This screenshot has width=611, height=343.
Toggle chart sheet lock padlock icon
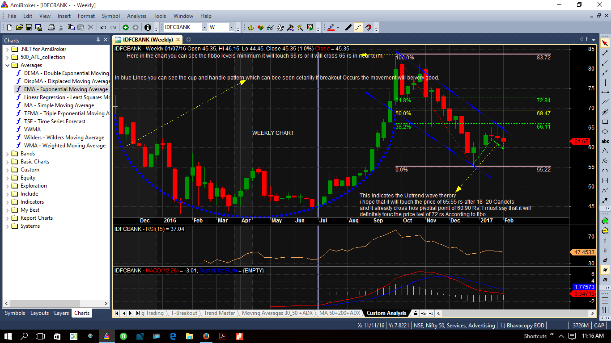pos(416,313)
